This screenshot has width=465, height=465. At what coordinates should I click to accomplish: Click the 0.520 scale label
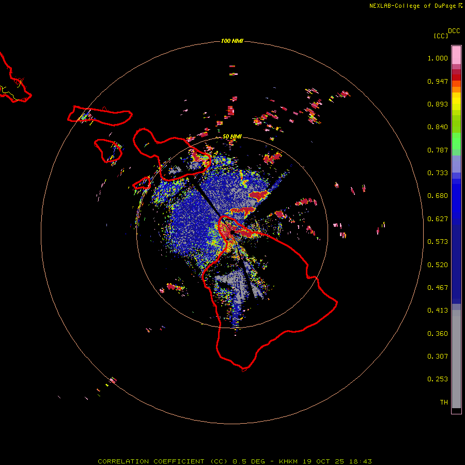438,265
